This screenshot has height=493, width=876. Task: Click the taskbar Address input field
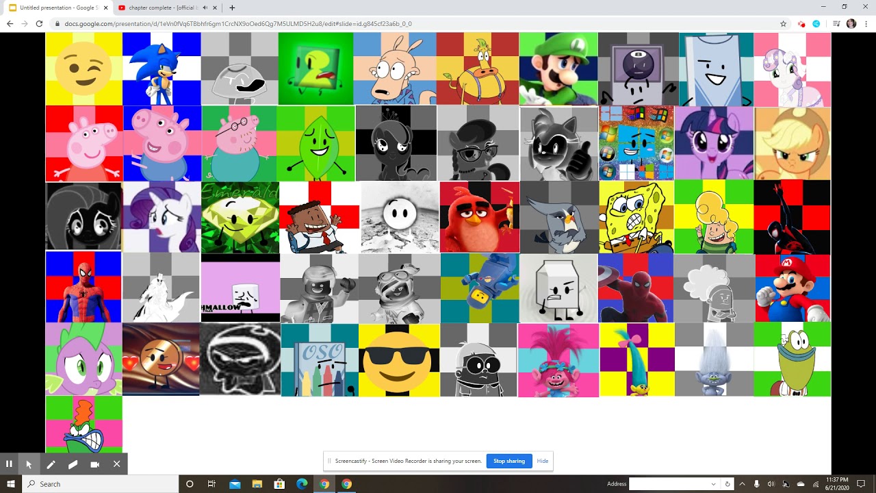click(669, 483)
